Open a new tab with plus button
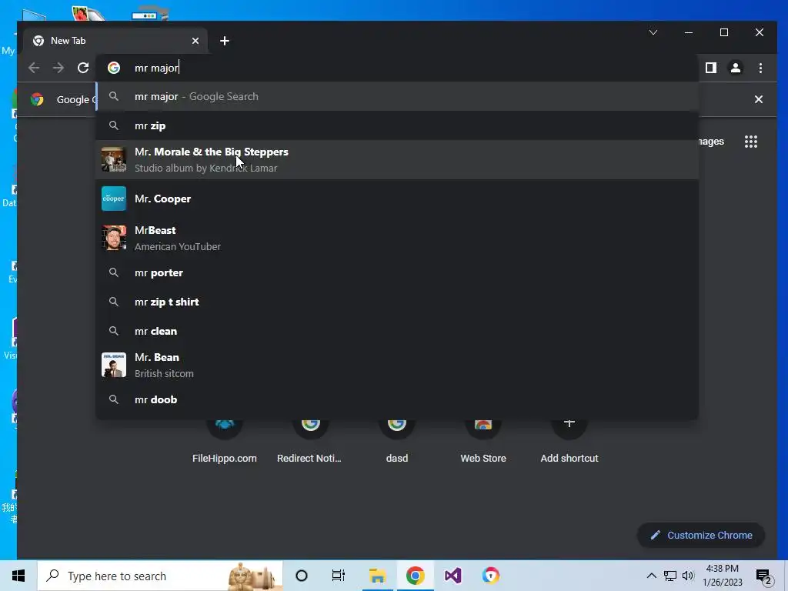This screenshot has height=591, width=788. coord(225,41)
